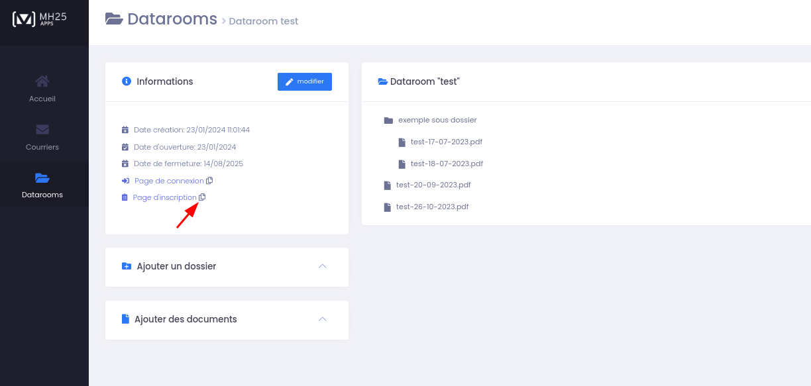Open the Page de connexion link
The height and width of the screenshot is (386, 811).
[169, 181]
